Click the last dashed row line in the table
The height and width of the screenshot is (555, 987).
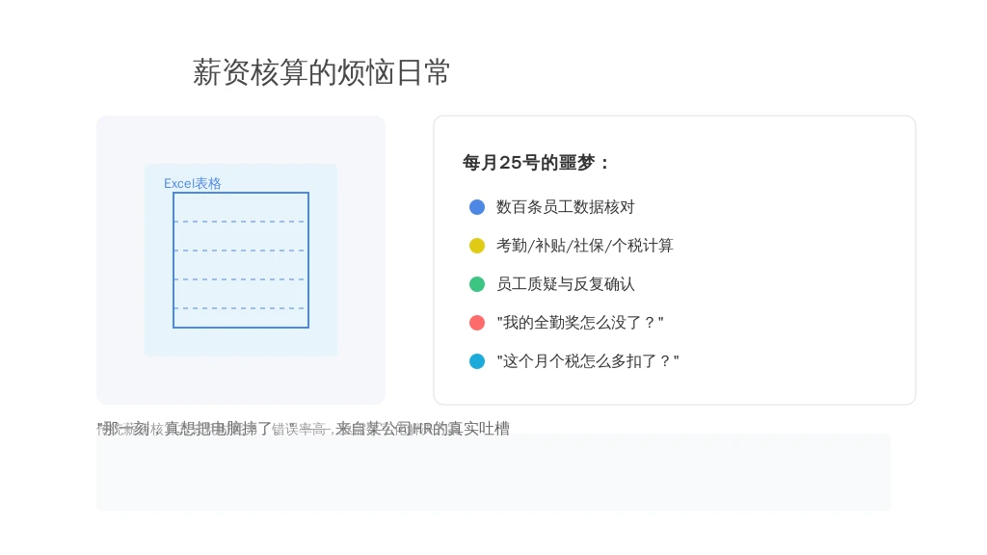[x=241, y=308]
